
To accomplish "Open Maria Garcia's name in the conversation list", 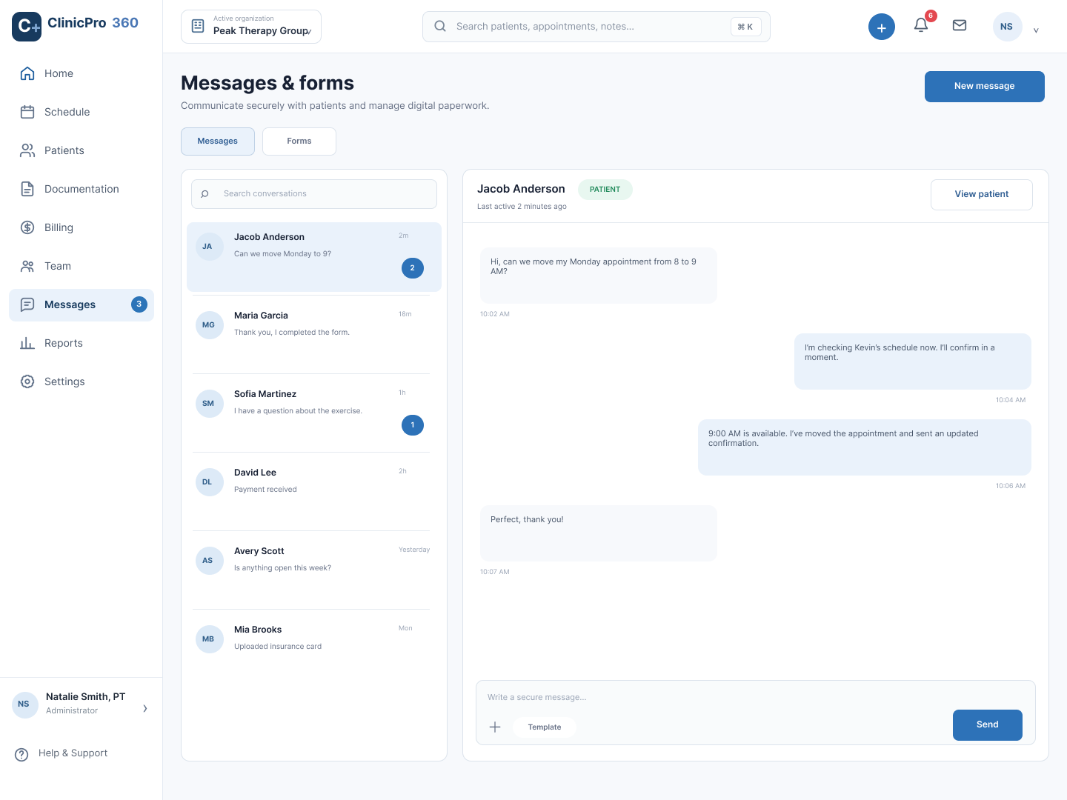I will click(261, 316).
